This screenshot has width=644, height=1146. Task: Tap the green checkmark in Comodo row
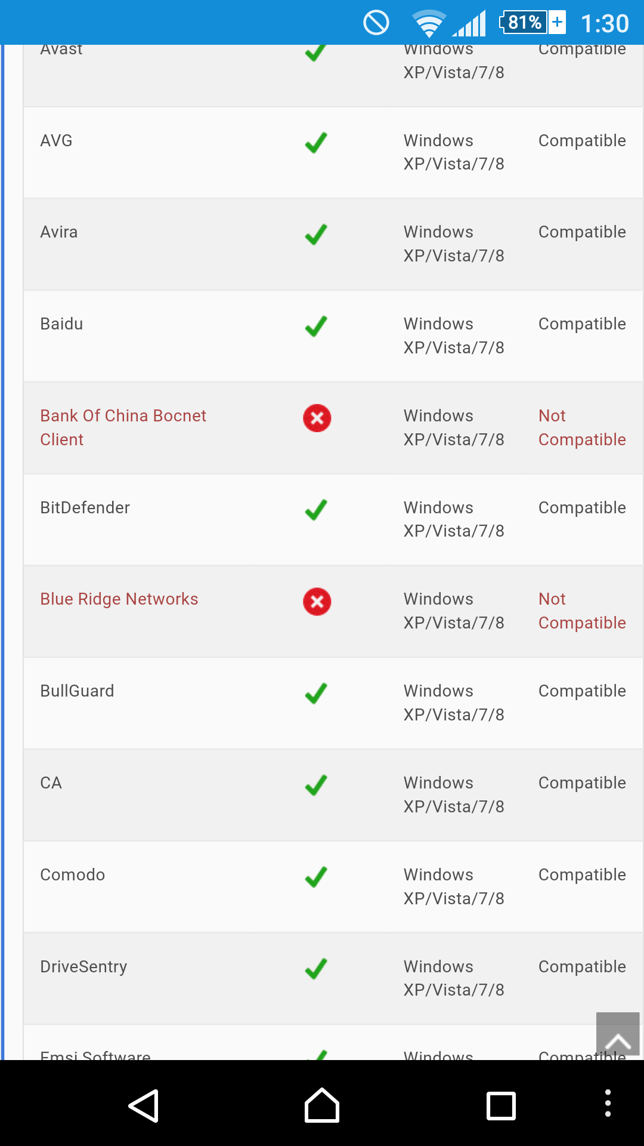[315, 877]
